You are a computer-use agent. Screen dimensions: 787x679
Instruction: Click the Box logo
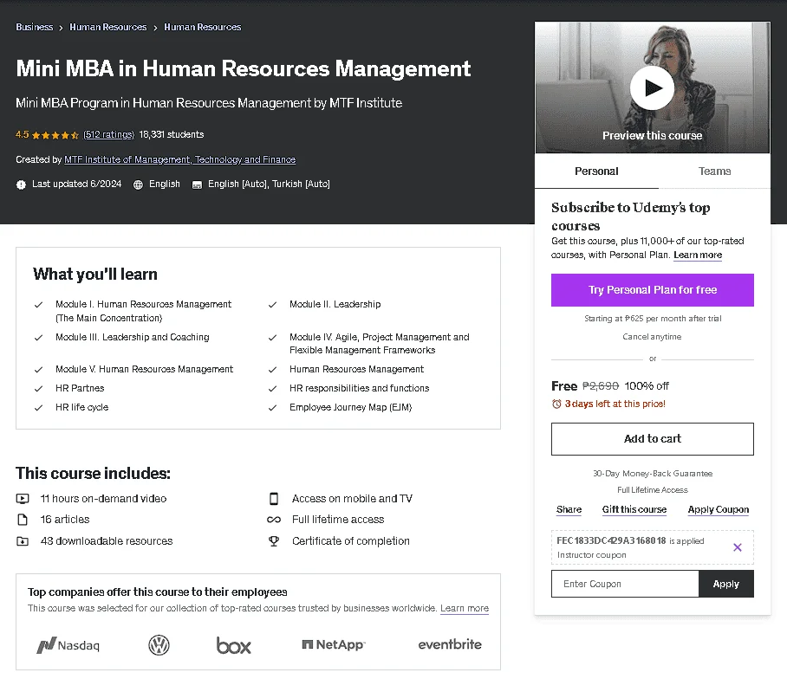(233, 645)
